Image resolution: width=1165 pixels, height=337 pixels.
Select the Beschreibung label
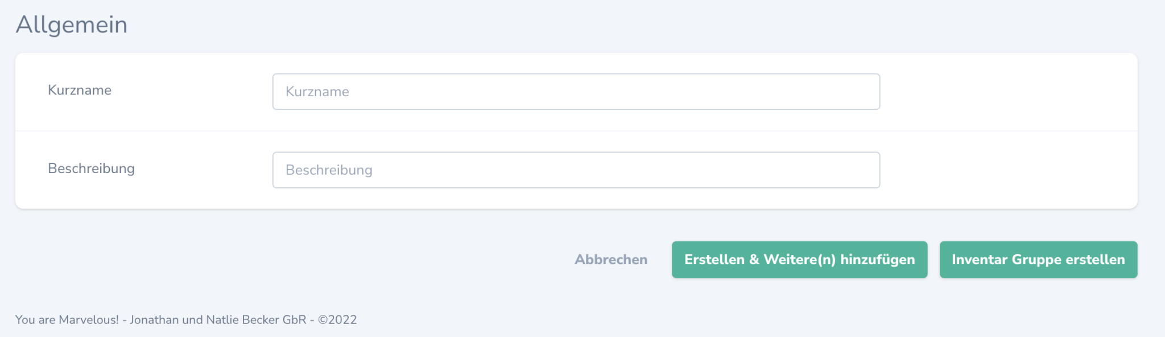click(x=92, y=168)
